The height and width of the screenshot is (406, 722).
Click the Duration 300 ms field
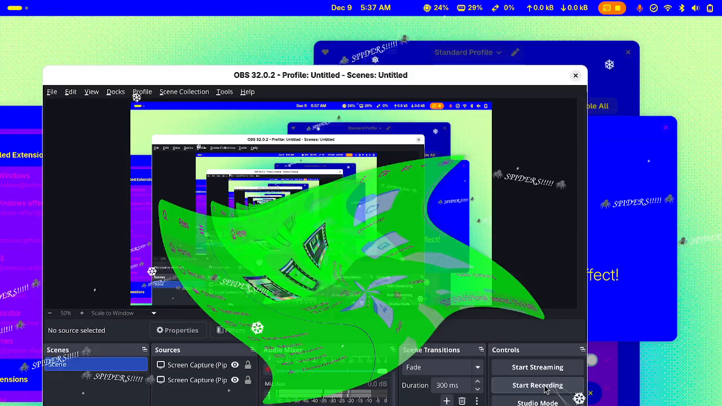tap(452, 385)
